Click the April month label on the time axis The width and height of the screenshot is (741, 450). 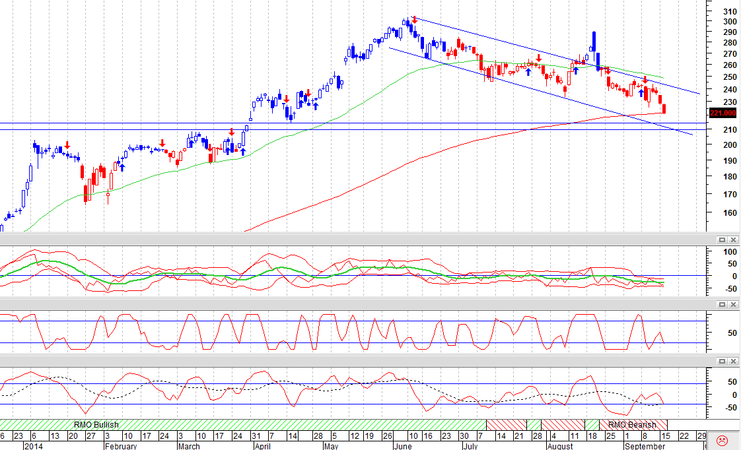pyautogui.click(x=262, y=446)
